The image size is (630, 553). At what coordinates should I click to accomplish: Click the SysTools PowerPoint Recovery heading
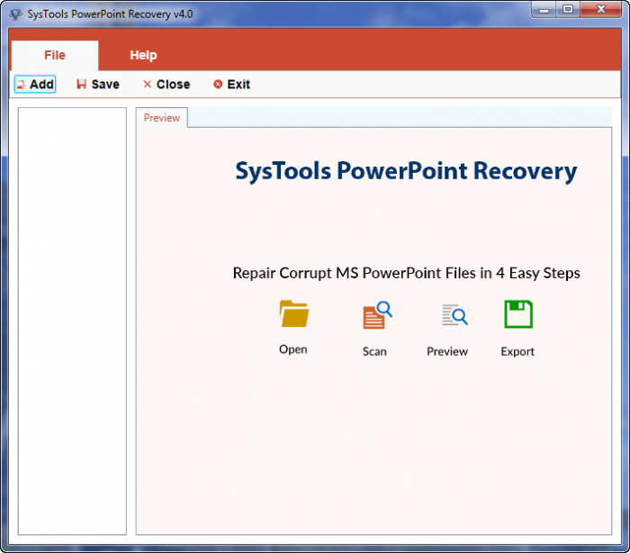[406, 171]
